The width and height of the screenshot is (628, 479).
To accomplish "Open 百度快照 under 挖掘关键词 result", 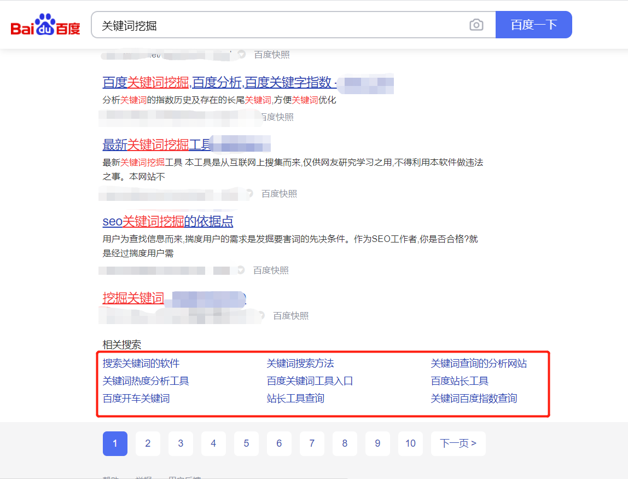I will tap(291, 316).
